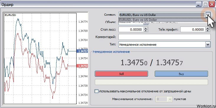Click the Комментарий text field

point(165,37)
